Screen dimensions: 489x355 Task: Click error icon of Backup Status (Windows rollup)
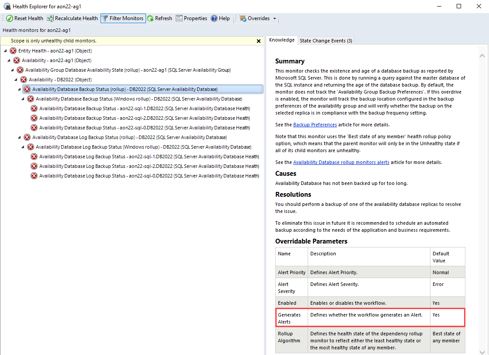point(31,99)
